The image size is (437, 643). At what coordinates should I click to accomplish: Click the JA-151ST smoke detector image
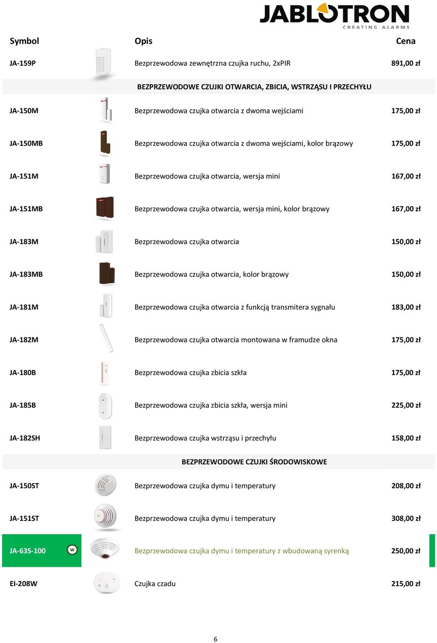(105, 517)
